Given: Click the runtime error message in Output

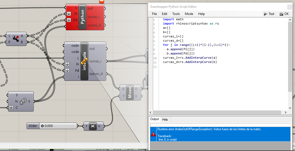Looking at the screenshot, I should tap(209, 129).
